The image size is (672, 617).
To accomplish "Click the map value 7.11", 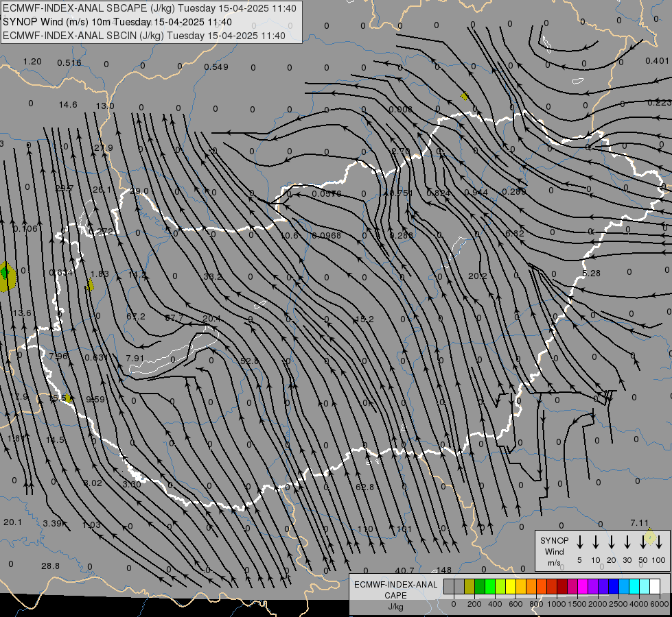I will pyautogui.click(x=640, y=523).
